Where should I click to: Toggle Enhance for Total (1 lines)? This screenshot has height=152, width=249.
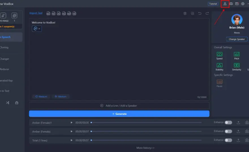coord(228,140)
